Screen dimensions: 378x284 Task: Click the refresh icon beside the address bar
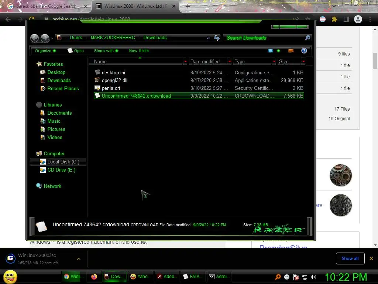tap(216, 38)
